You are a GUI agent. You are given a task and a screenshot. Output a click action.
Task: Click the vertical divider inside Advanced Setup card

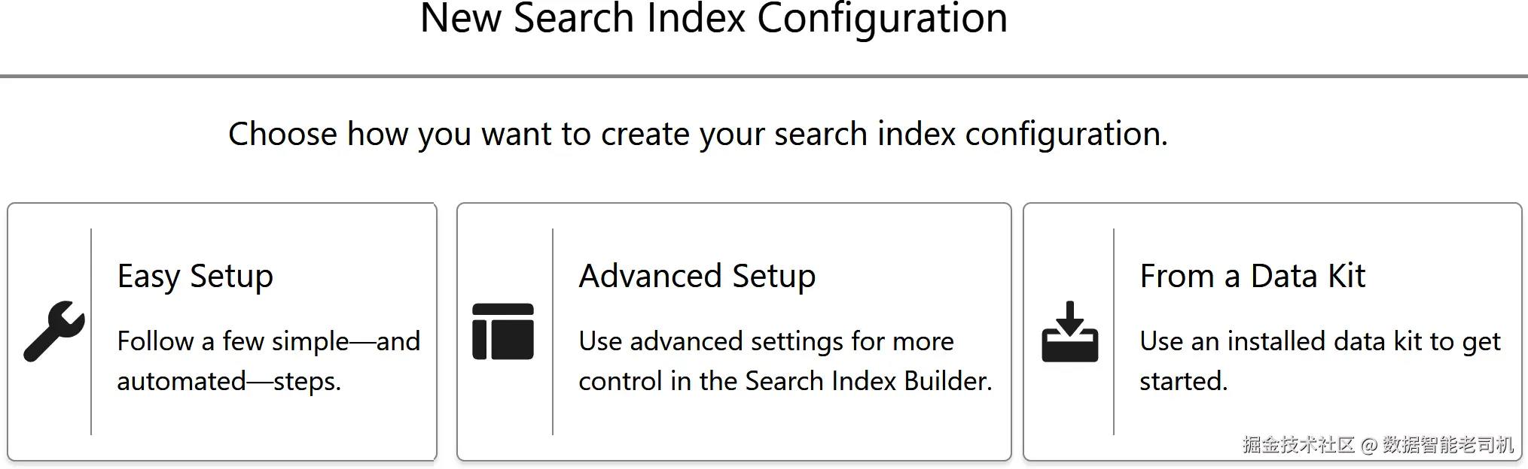pos(553,331)
